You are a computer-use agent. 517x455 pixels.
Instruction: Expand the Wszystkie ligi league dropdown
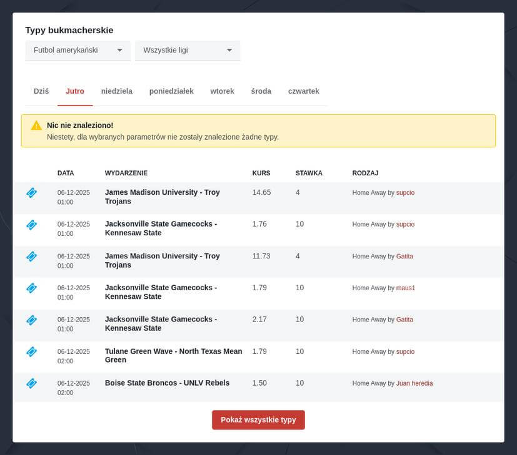click(x=188, y=51)
